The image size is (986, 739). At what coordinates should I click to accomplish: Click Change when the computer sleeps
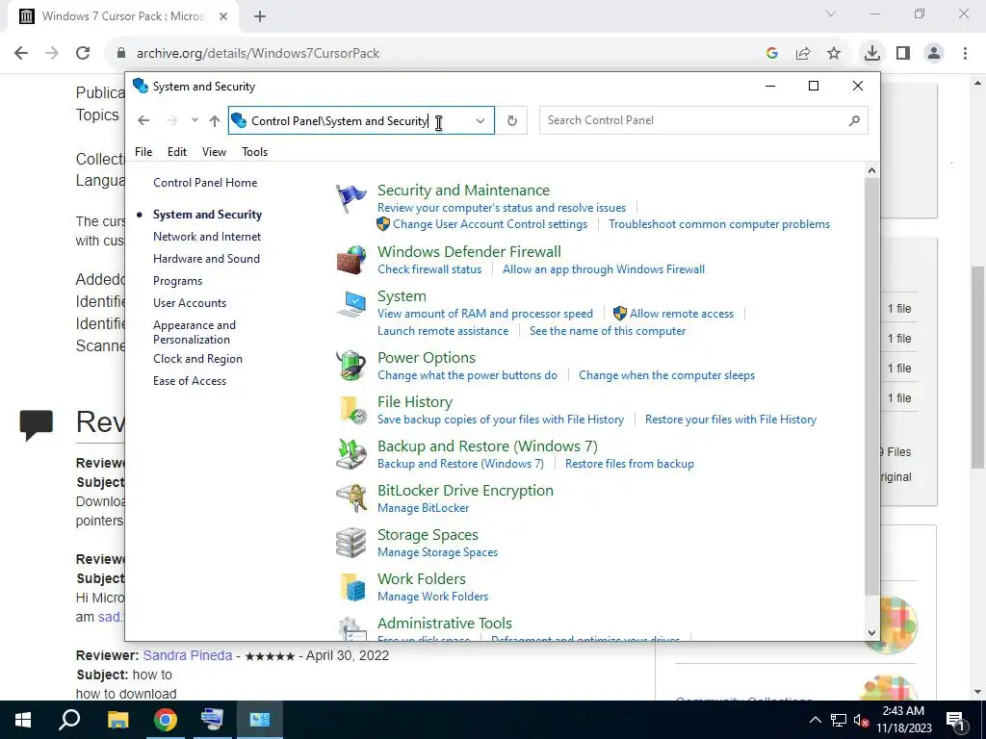pos(666,375)
